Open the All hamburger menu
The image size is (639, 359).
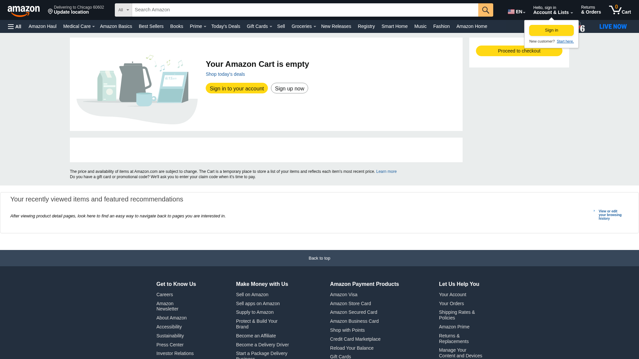pyautogui.click(x=15, y=27)
